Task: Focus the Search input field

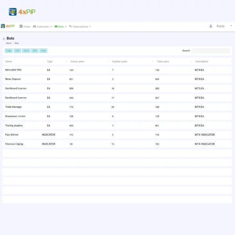Action: pos(211,51)
